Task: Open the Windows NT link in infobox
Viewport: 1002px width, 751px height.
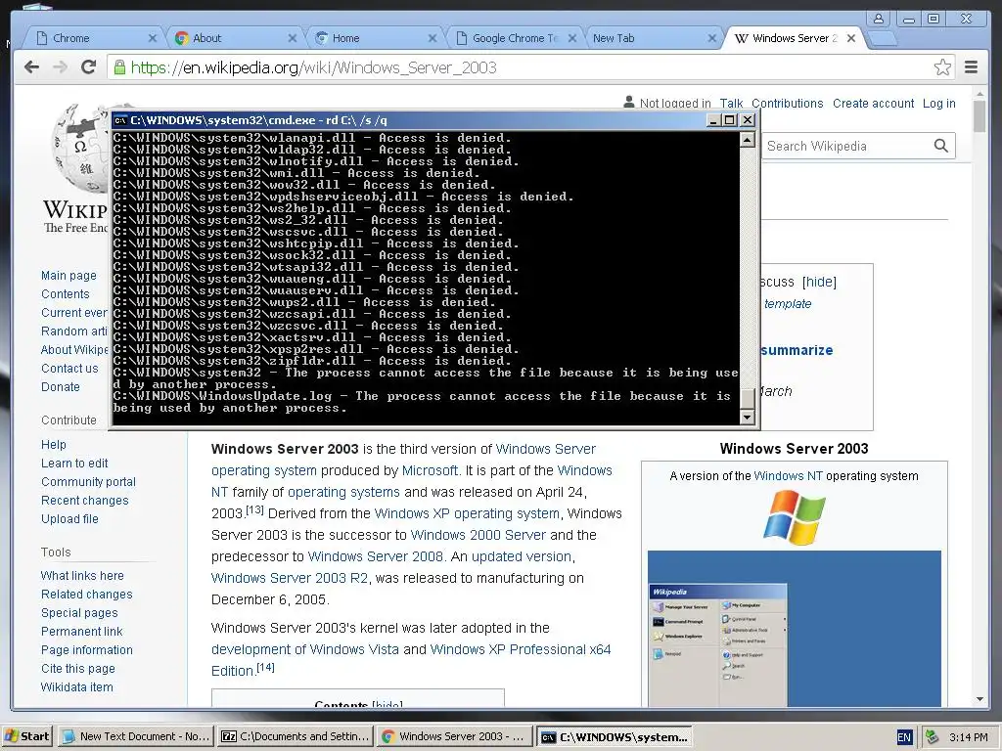Action: [x=788, y=476]
